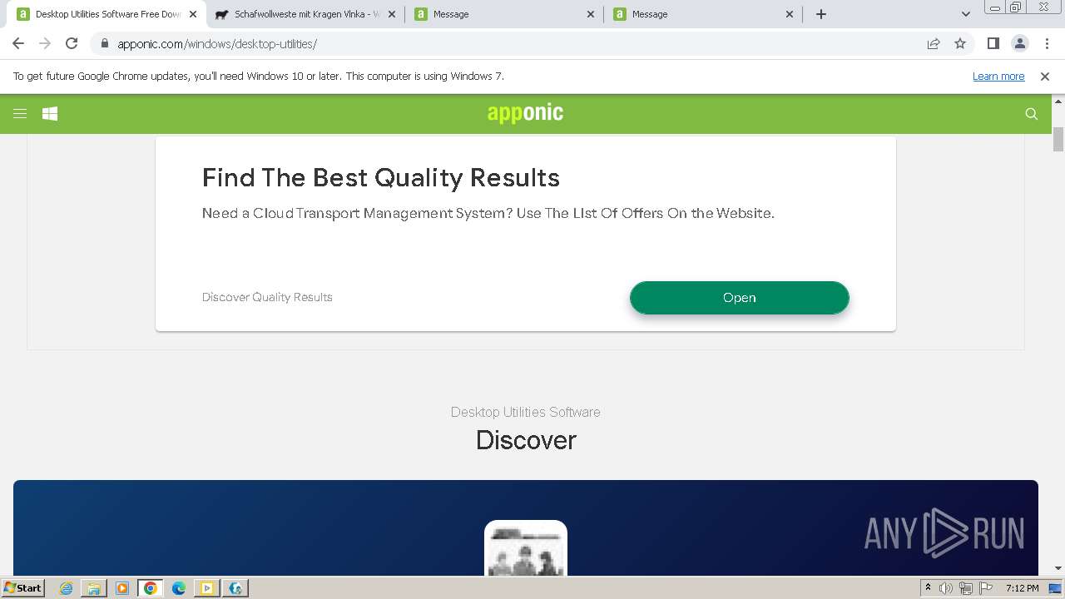Image resolution: width=1065 pixels, height=599 pixels.
Task: Open the featured app thumbnail
Action: tap(526, 548)
